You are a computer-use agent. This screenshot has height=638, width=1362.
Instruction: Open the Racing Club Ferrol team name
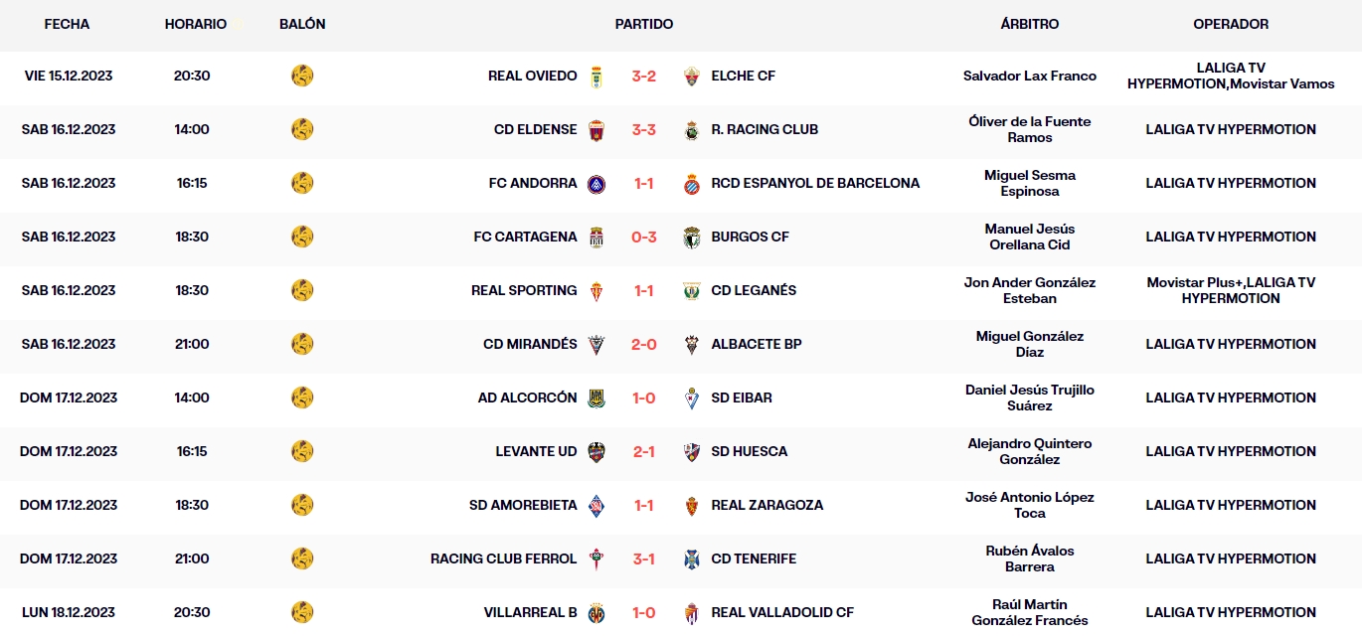[x=503, y=559]
